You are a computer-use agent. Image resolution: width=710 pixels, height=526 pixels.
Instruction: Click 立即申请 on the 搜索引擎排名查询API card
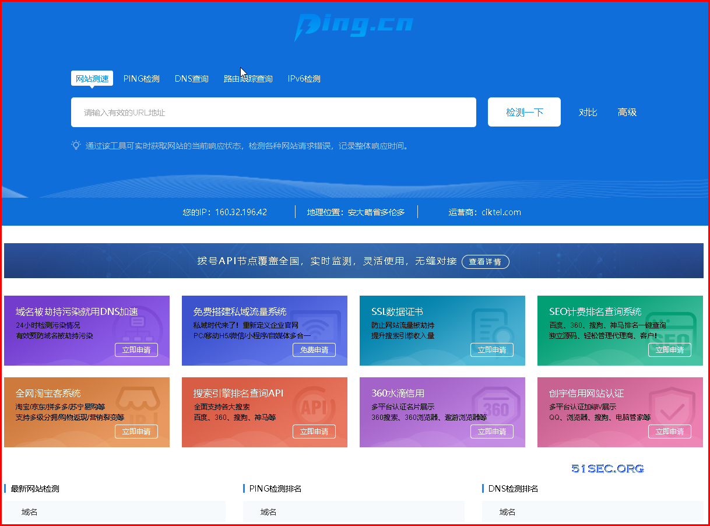pos(314,432)
